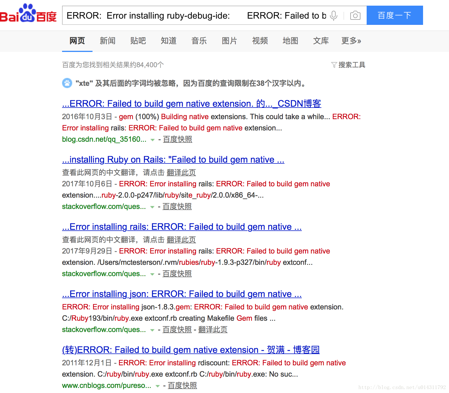Click the blue paw notice icon
Image resolution: width=449 pixels, height=393 pixels.
point(67,83)
